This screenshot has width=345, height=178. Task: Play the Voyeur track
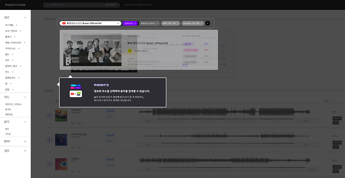click(x=49, y=164)
